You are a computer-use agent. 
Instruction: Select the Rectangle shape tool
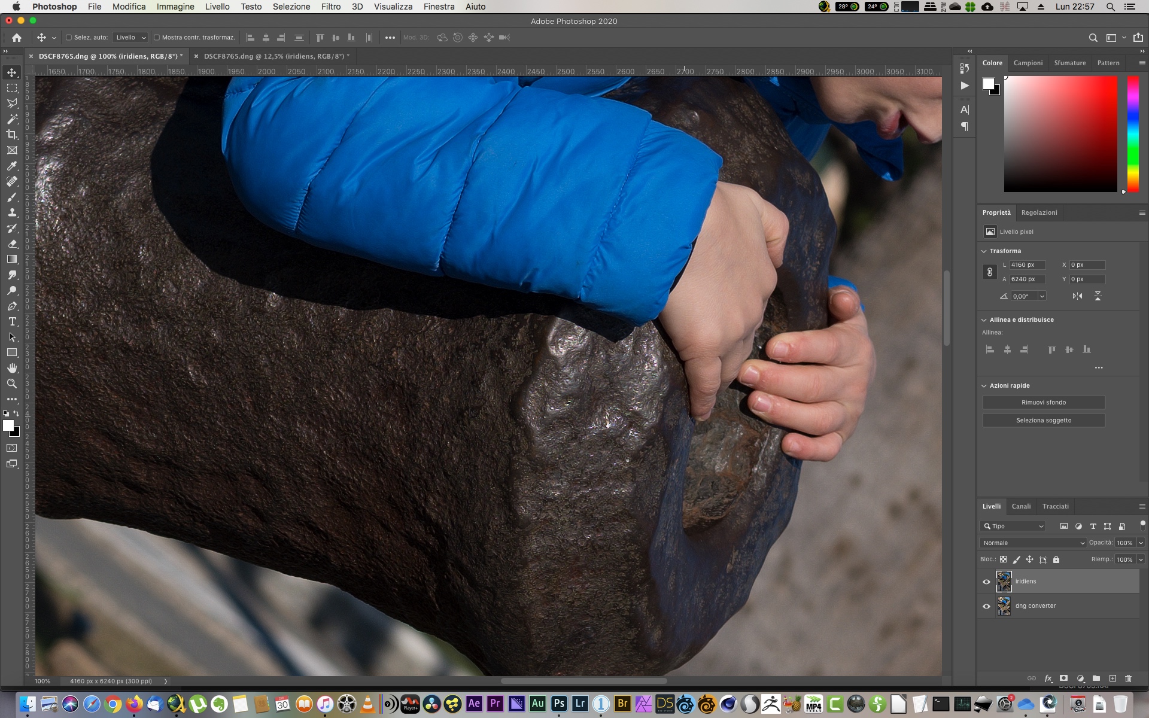click(12, 352)
